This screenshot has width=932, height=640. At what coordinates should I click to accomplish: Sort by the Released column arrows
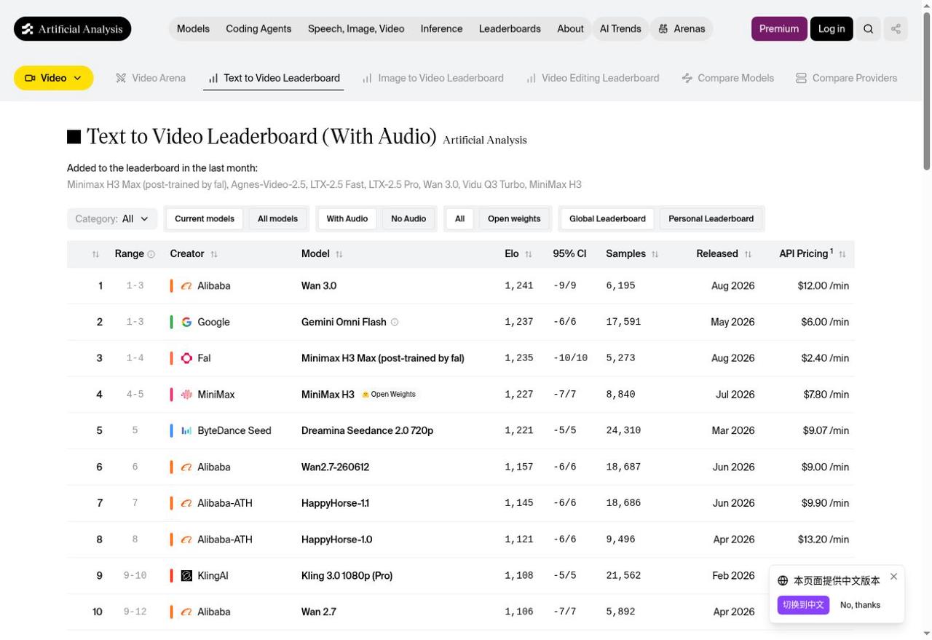tap(748, 254)
